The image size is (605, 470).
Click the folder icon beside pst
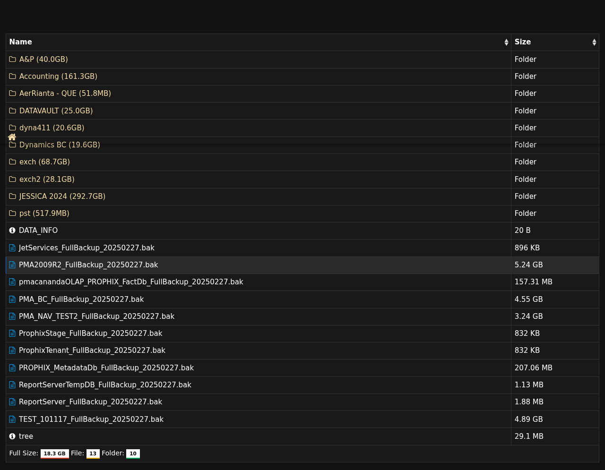pyautogui.click(x=13, y=214)
